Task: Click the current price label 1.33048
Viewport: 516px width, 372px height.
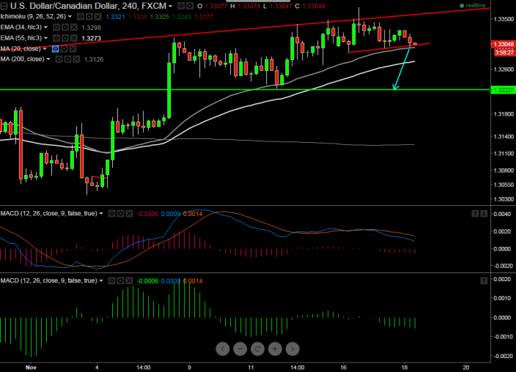Action: click(503, 45)
